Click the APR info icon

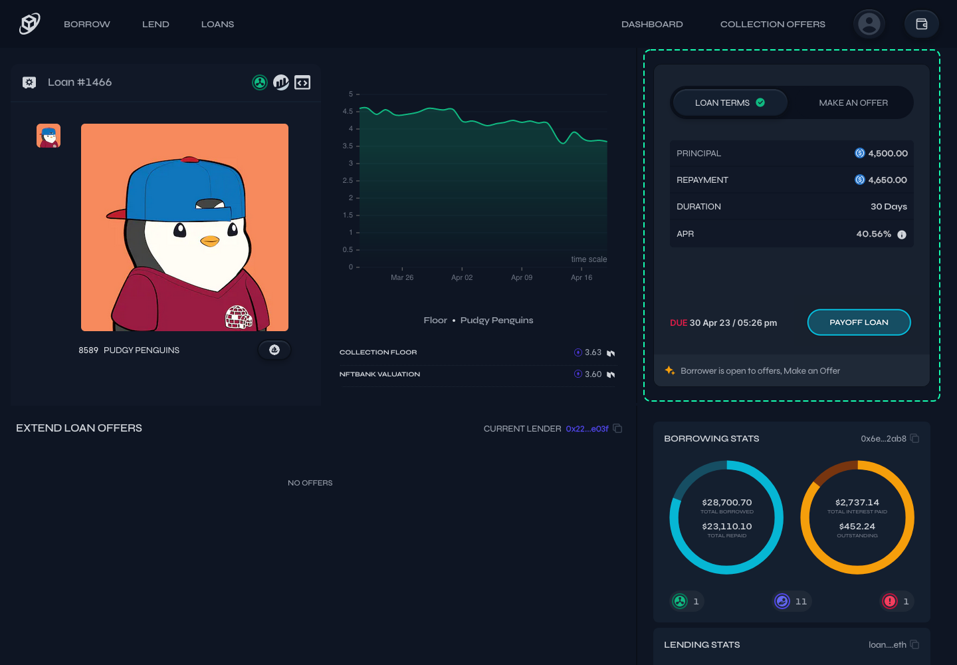[x=902, y=235]
